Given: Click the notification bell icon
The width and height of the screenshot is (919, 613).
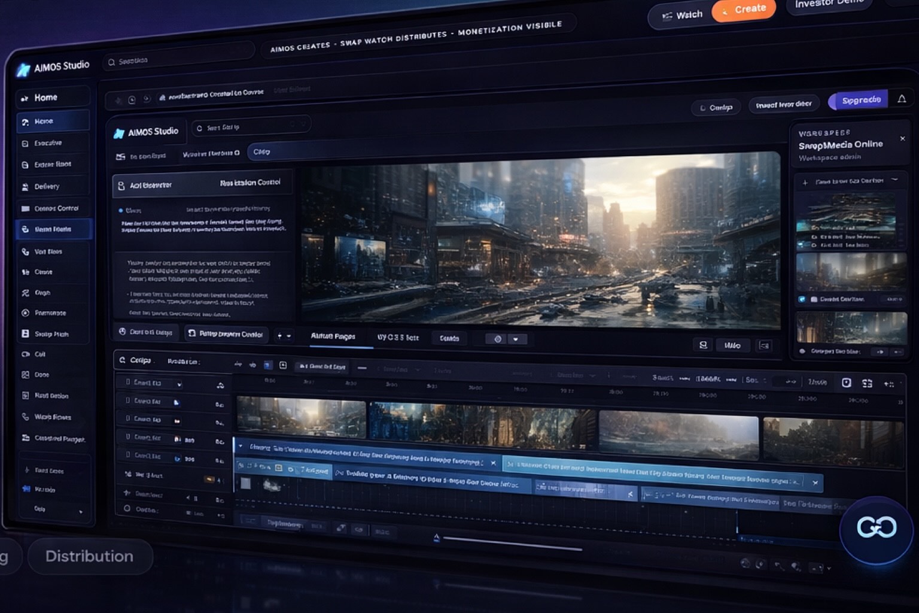Looking at the screenshot, I should [901, 99].
